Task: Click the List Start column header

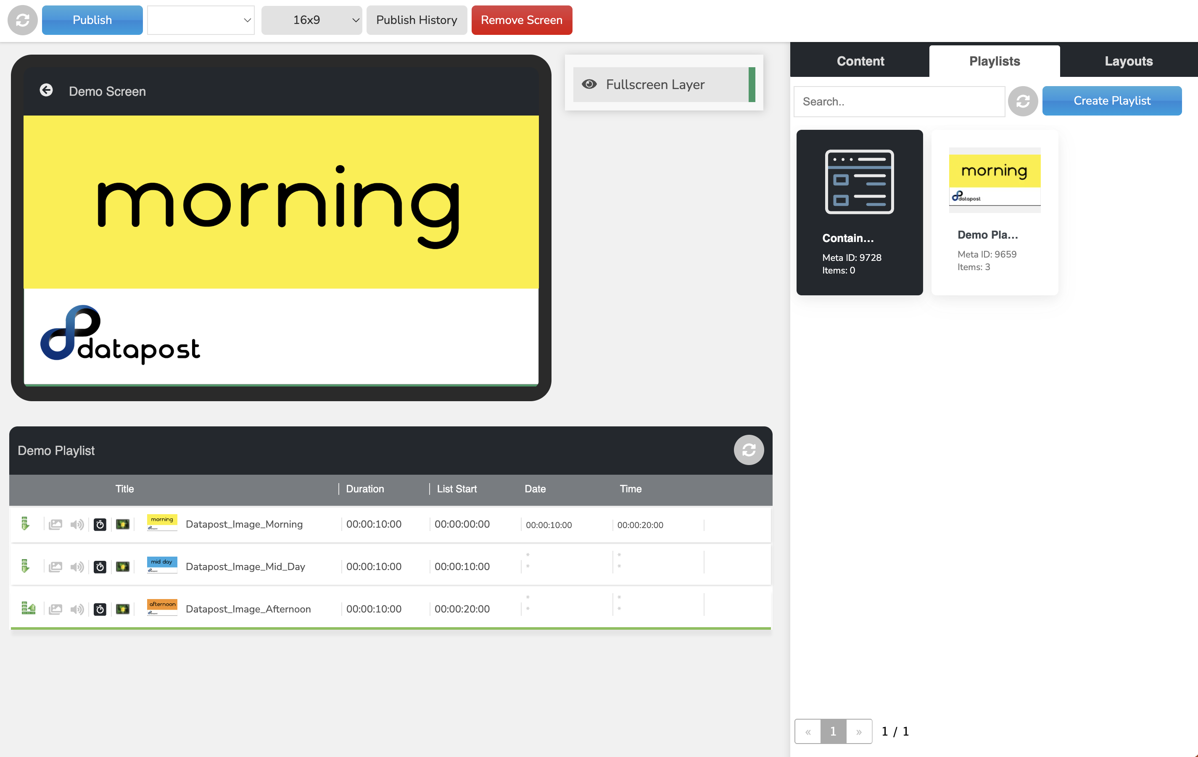Action: pos(456,489)
